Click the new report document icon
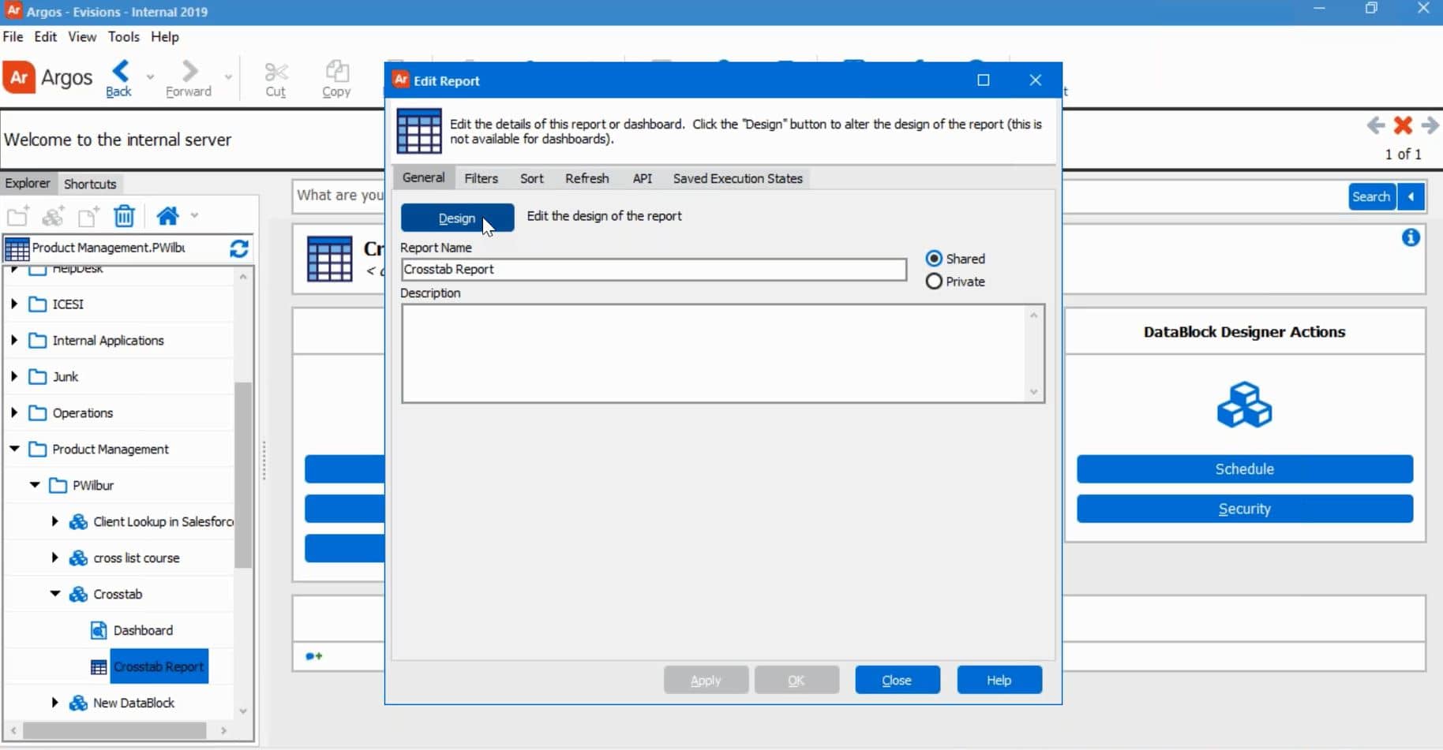 [88, 216]
